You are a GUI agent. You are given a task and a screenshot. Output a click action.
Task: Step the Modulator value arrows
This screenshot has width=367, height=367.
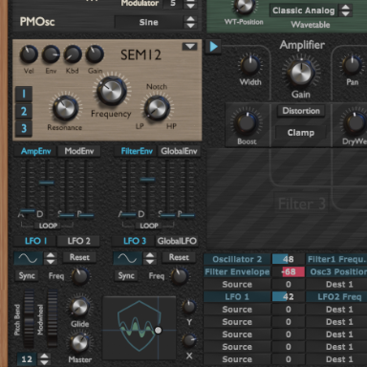pos(190,4)
